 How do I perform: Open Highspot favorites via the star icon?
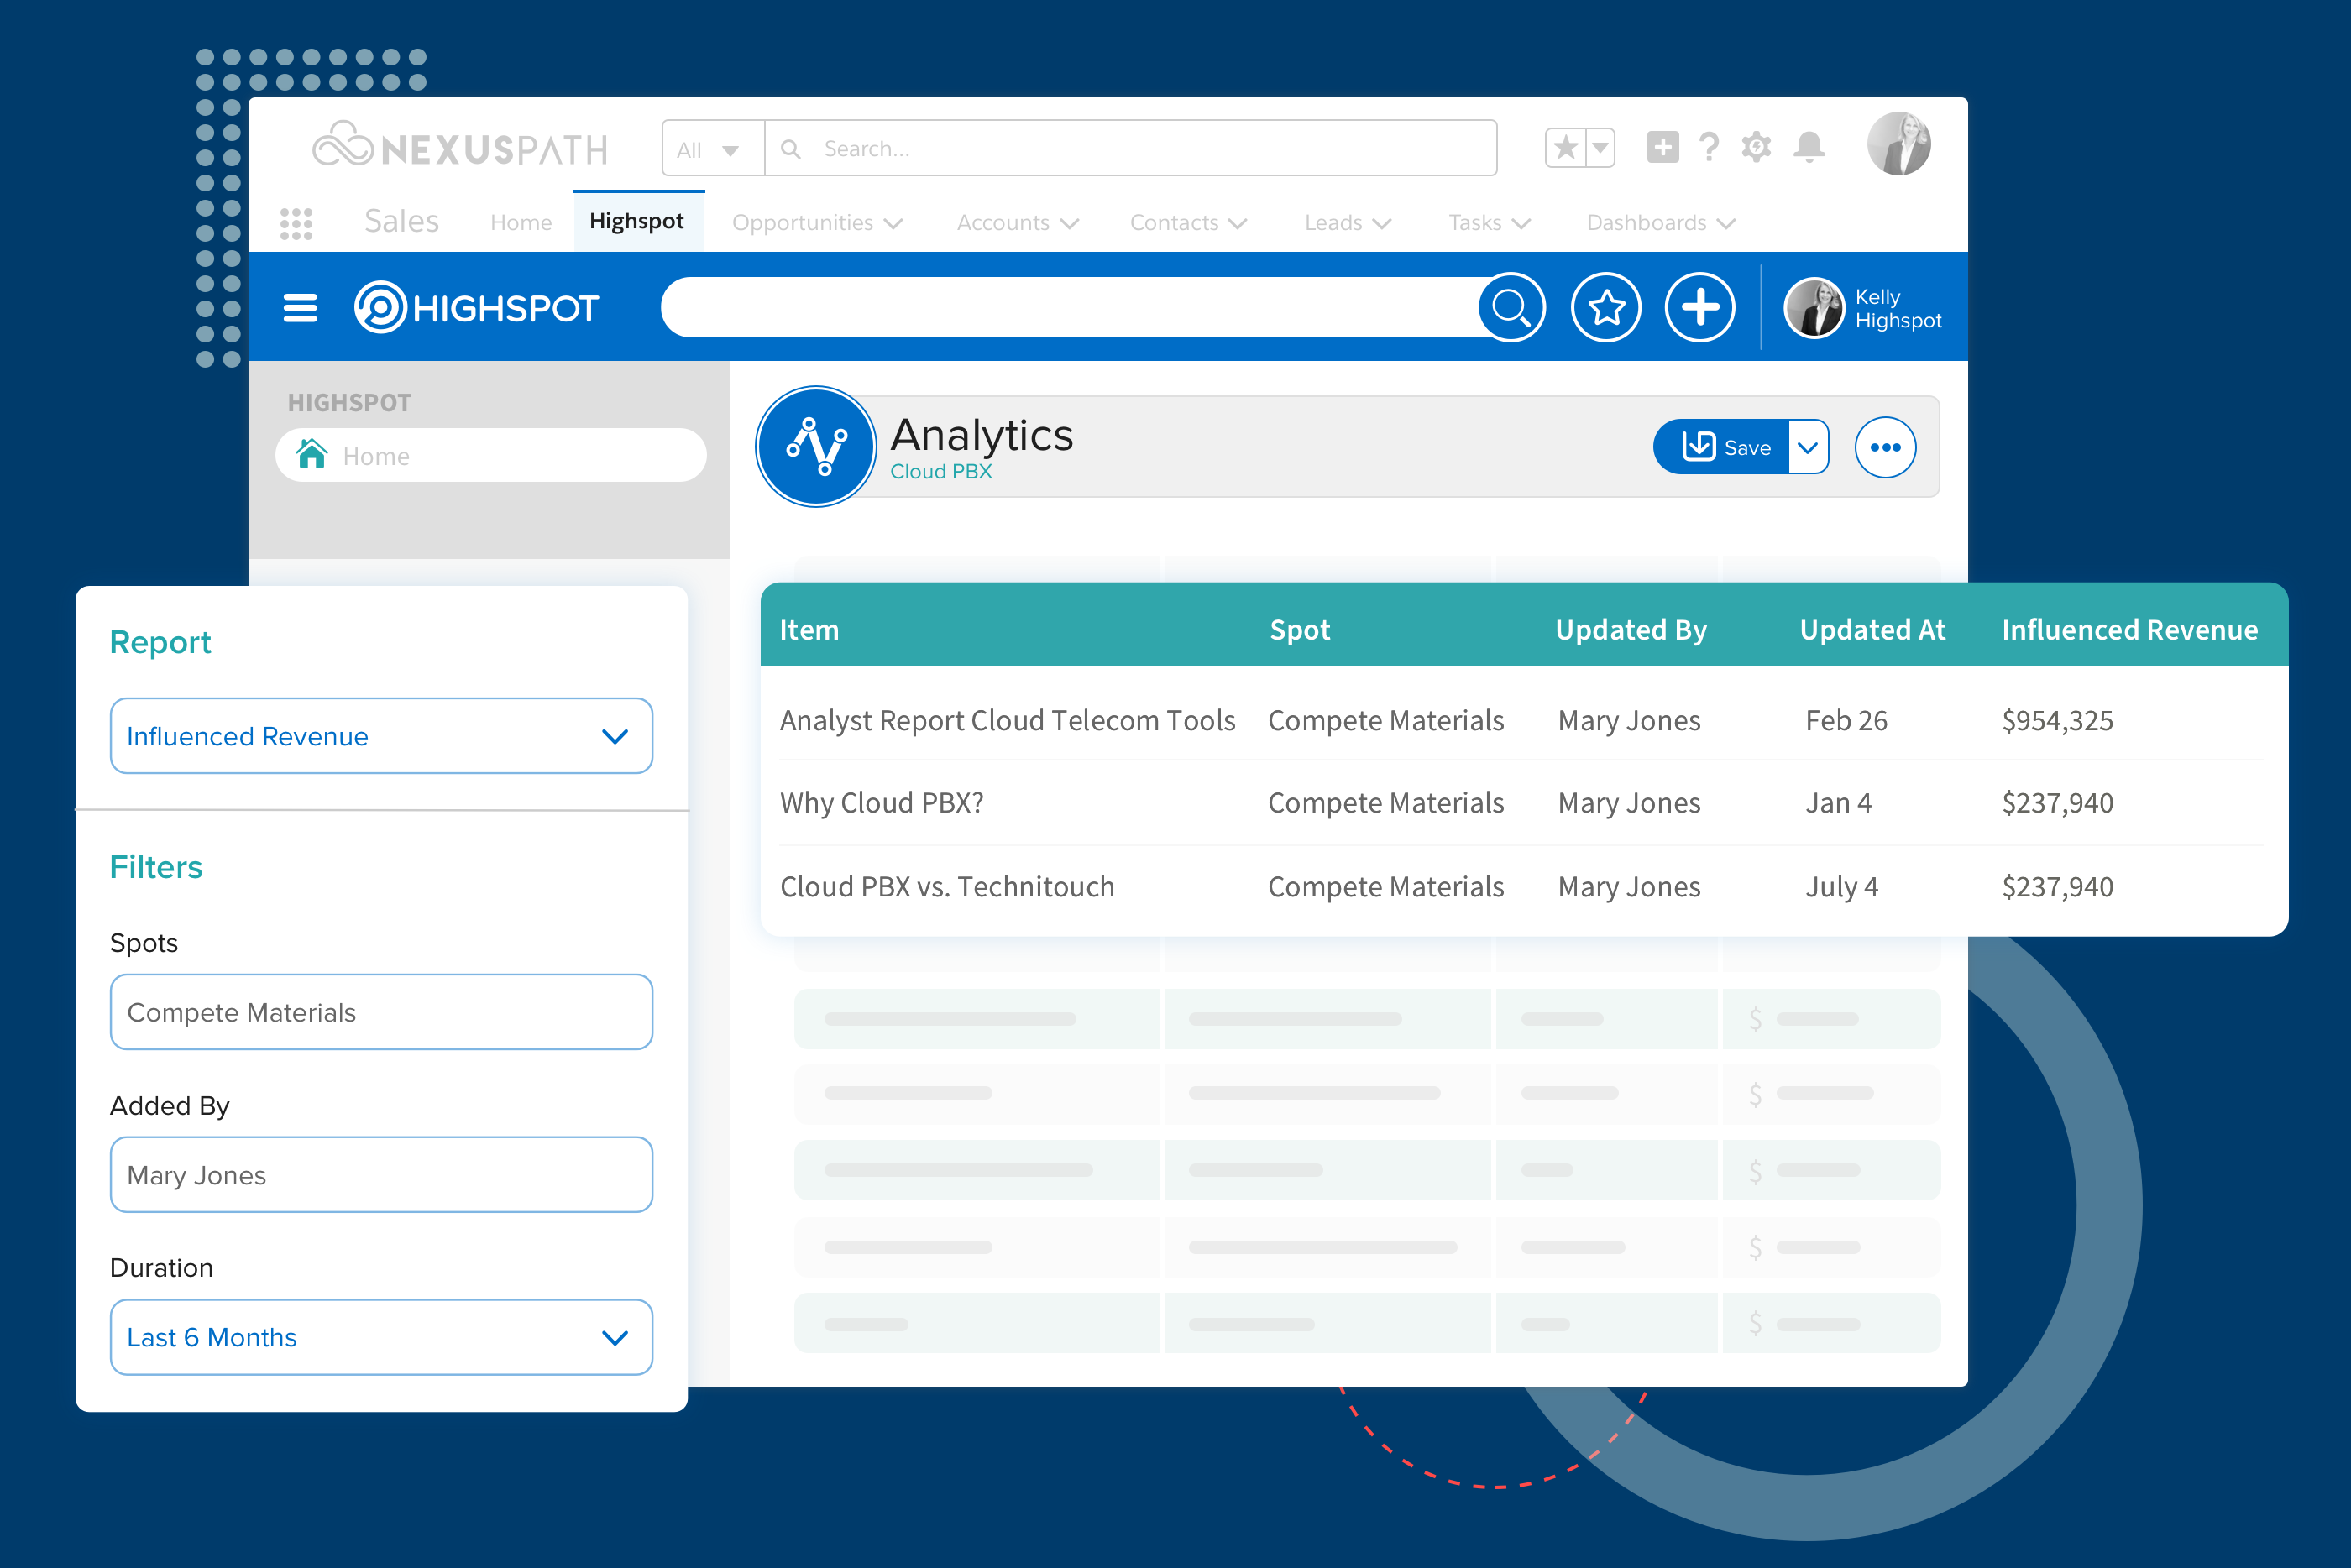click(1605, 307)
